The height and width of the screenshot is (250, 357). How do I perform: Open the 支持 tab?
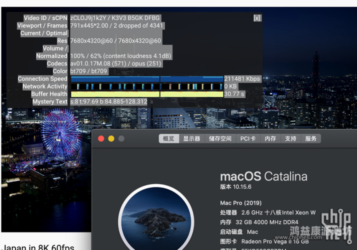(x=290, y=138)
